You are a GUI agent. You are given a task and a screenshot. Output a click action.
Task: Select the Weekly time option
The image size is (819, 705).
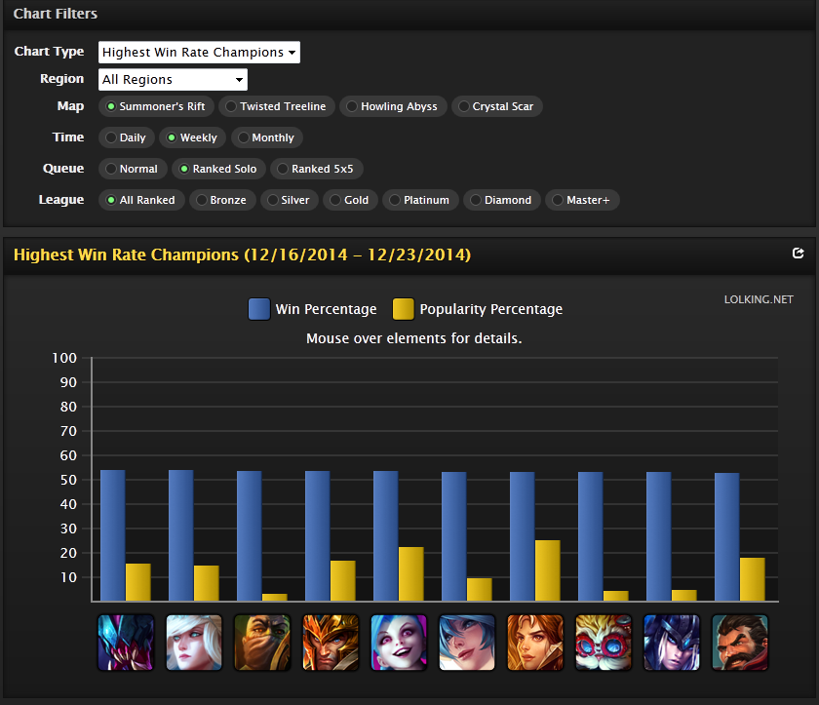[x=192, y=137]
